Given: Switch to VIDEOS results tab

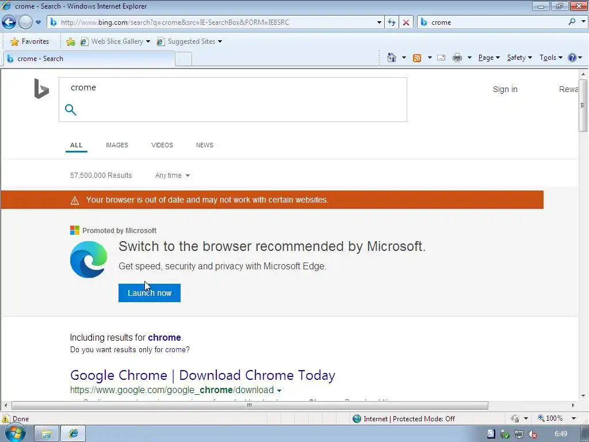Looking at the screenshot, I should point(162,145).
